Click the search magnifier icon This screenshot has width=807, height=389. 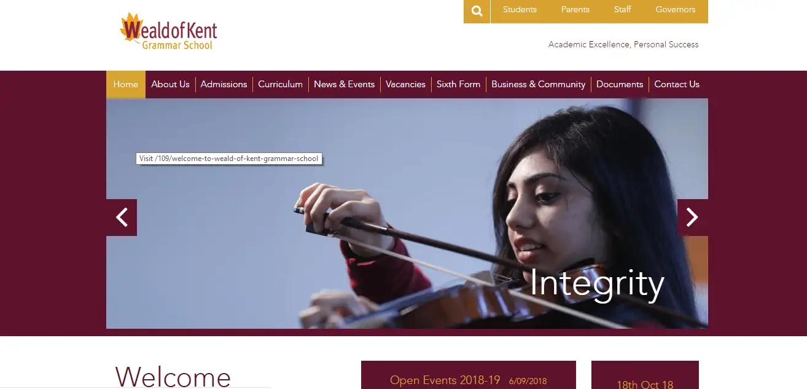(x=477, y=11)
